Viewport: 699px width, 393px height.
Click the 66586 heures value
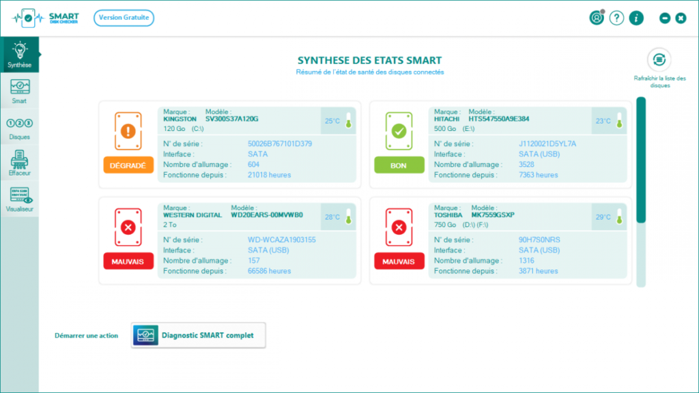pyautogui.click(x=269, y=271)
